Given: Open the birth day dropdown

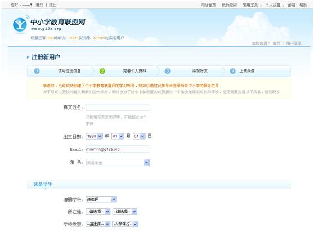Looking at the screenshot, I should [x=139, y=136].
